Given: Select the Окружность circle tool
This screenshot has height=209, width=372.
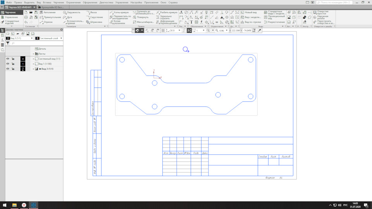Looking at the screenshot, I should (x=72, y=12).
